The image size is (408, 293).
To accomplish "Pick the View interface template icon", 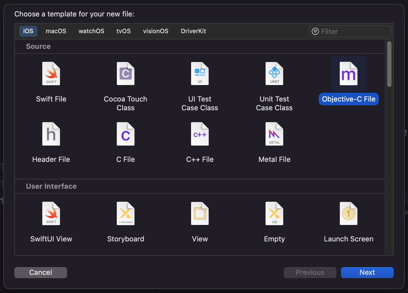I will pyautogui.click(x=200, y=213).
